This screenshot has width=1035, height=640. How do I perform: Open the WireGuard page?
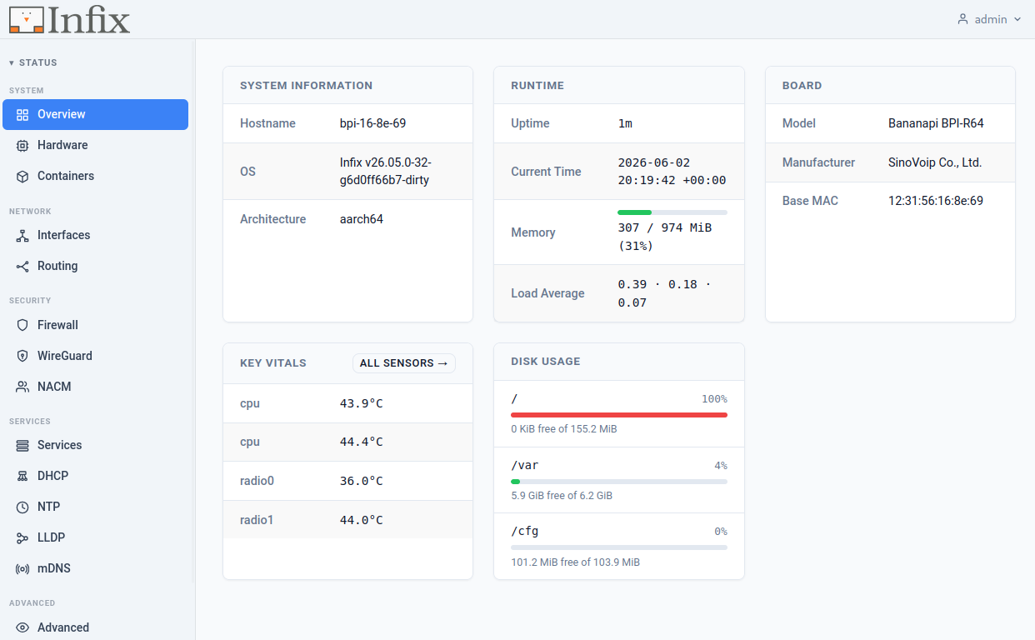(x=95, y=356)
